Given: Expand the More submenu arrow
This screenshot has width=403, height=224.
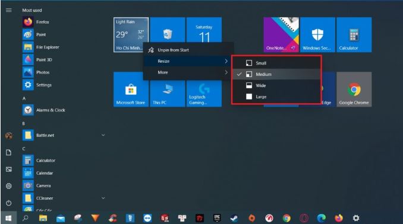Looking at the screenshot, I should 226,72.
